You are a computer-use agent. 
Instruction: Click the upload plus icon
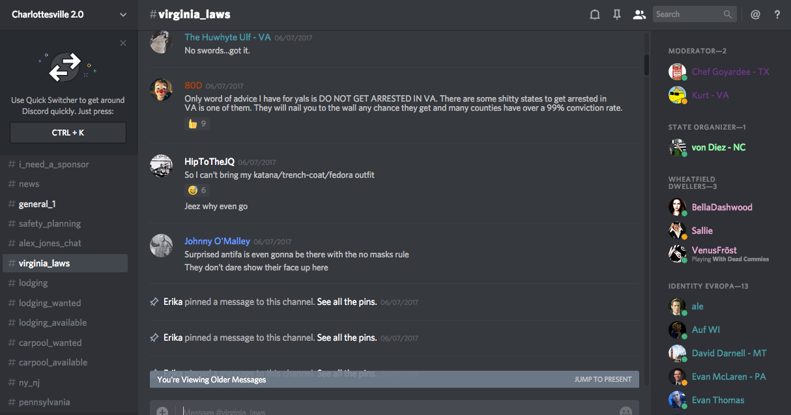click(x=162, y=411)
